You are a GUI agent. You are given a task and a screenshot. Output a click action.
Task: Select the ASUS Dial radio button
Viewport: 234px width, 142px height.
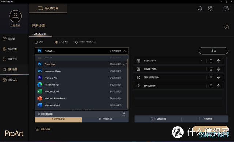pos(56,42)
